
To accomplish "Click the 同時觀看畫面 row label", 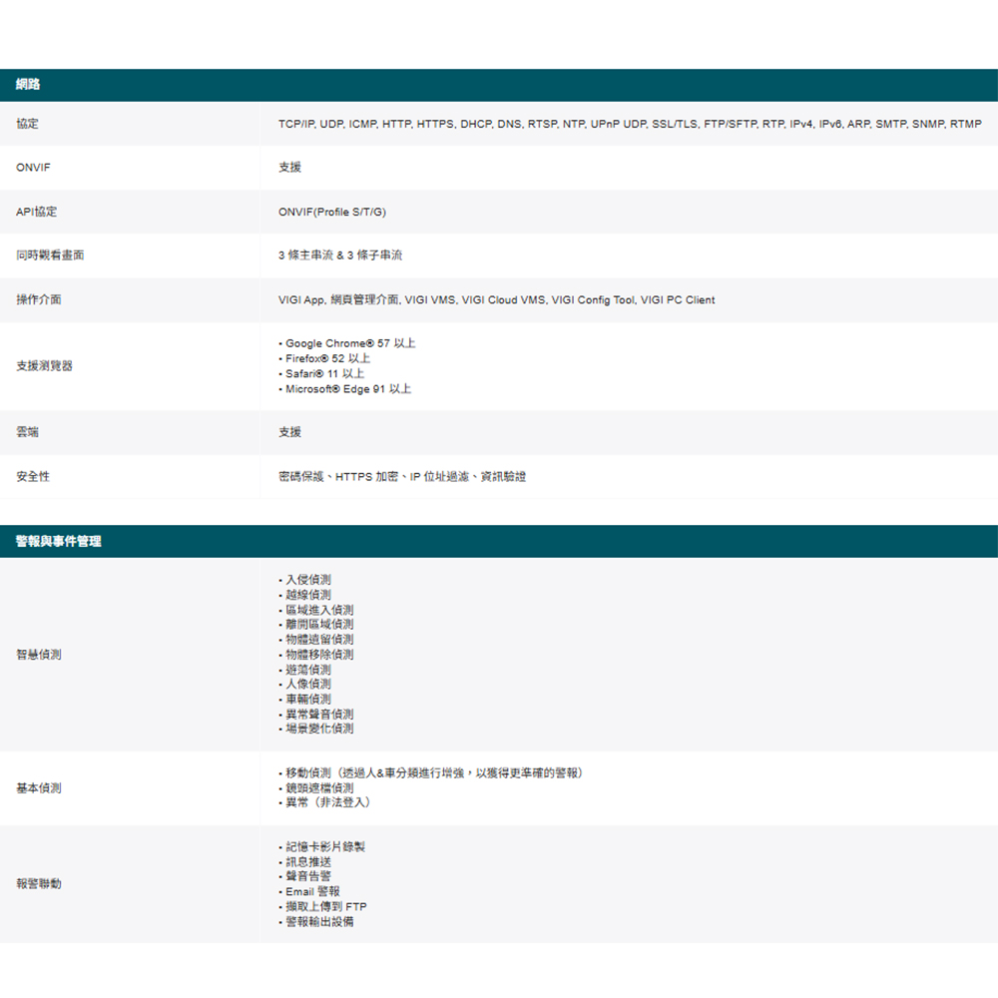I will 50,255.
